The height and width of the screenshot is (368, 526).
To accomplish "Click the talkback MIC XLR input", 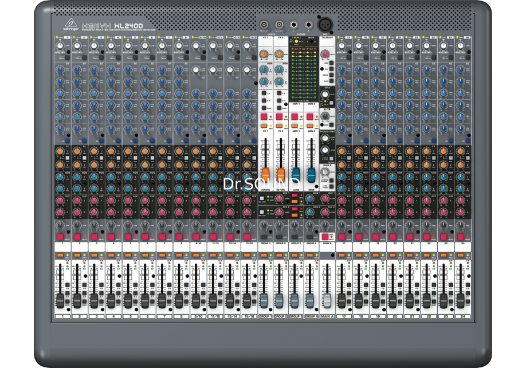I will [x=325, y=25].
